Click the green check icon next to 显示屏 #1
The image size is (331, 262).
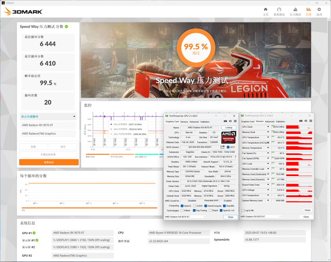37,240
